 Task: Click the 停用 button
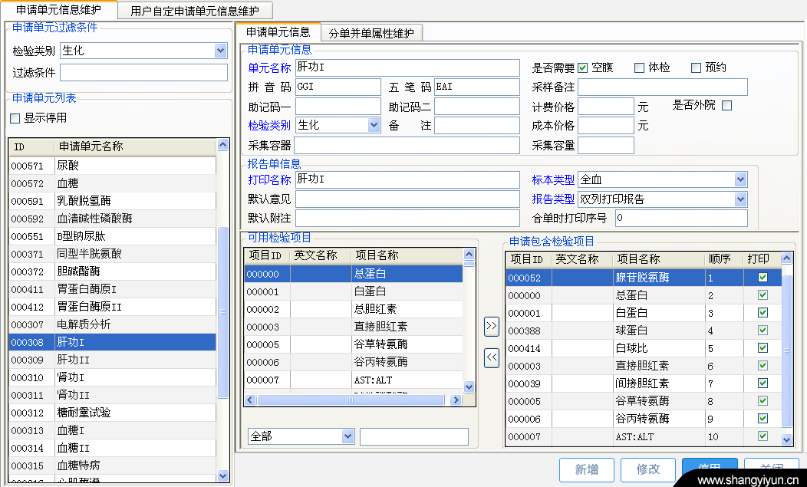710,469
